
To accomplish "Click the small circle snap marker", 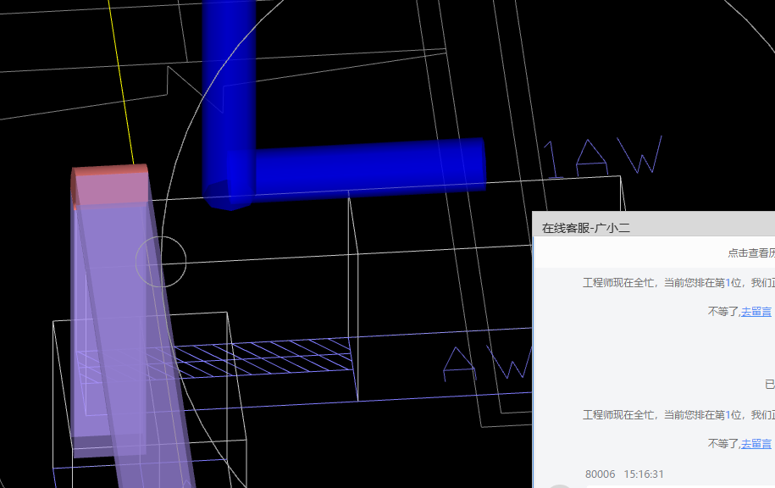I will tap(161, 262).
